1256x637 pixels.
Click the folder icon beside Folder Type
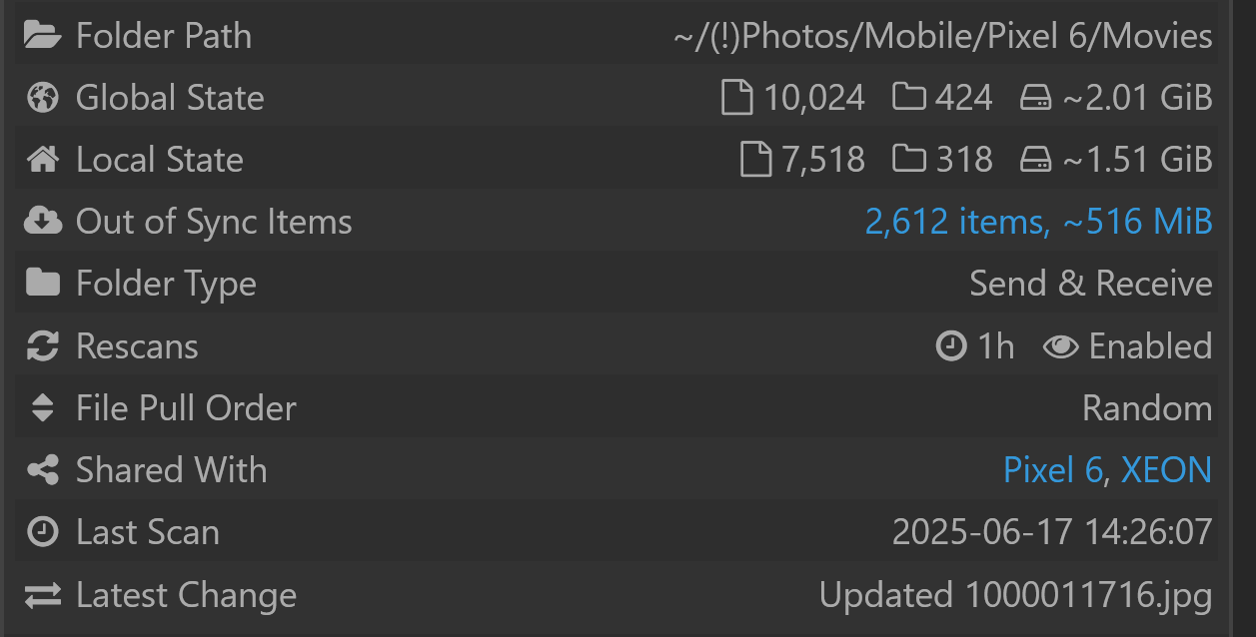tap(42, 284)
